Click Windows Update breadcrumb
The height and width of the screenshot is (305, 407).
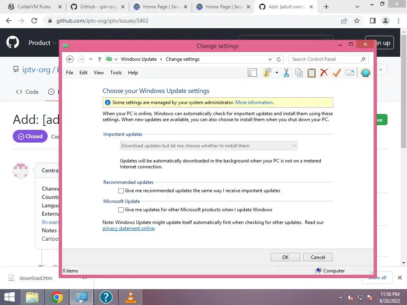tap(139, 59)
